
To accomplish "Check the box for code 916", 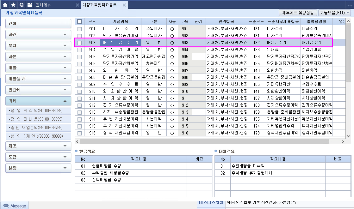I will coord(79,133).
